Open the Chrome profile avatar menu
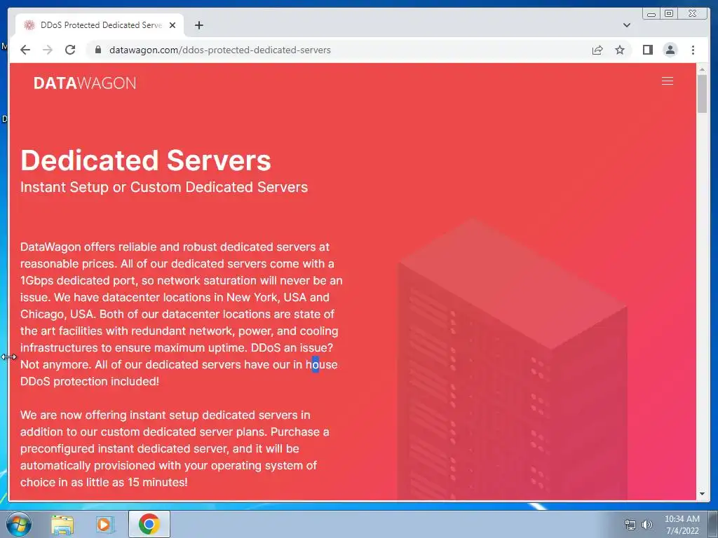The width and height of the screenshot is (718, 538). 670,50
